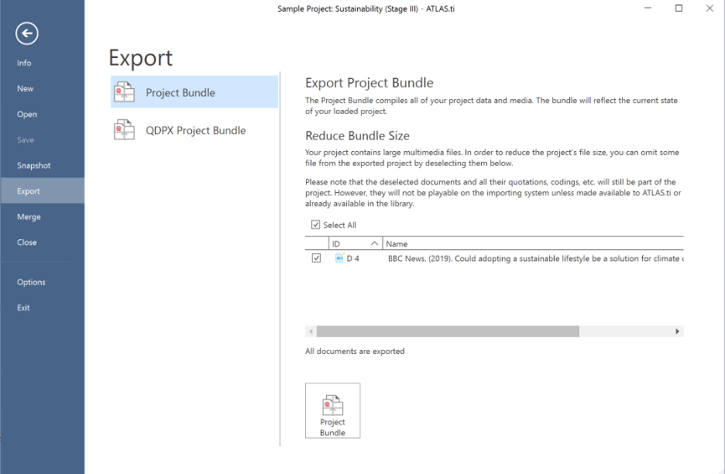The width and height of the screenshot is (725, 474).
Task: Choose Close in the sidebar
Action: click(x=27, y=242)
